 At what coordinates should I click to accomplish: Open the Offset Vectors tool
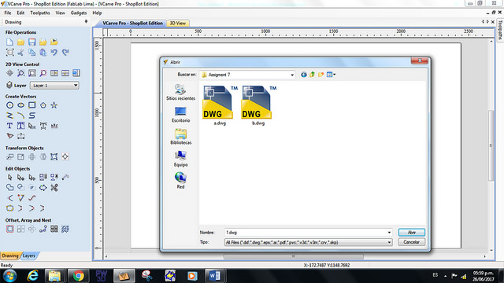pos(9,229)
